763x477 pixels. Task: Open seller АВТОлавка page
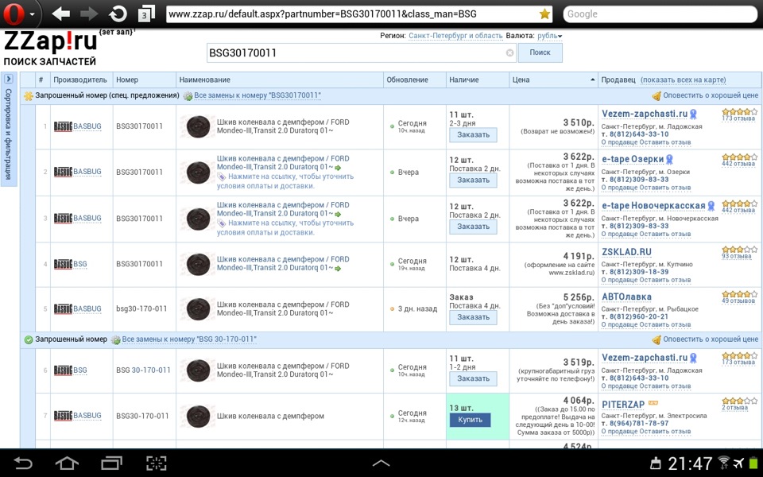(x=626, y=297)
